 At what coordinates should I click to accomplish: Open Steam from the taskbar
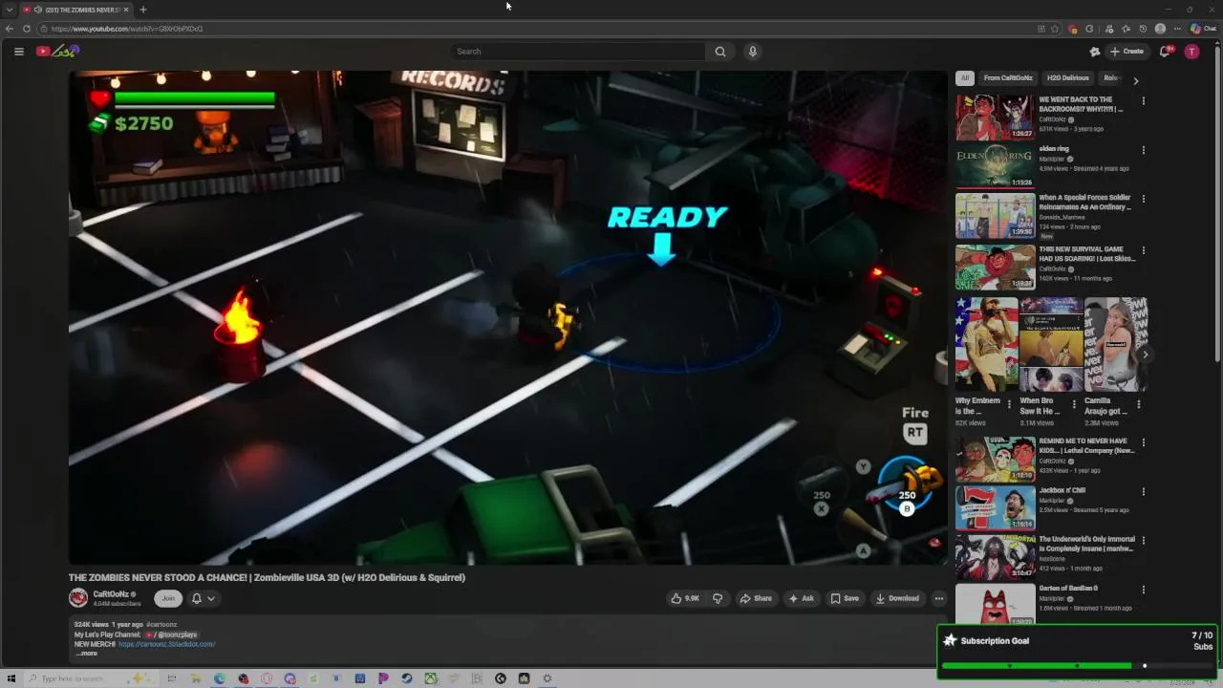tap(407, 678)
